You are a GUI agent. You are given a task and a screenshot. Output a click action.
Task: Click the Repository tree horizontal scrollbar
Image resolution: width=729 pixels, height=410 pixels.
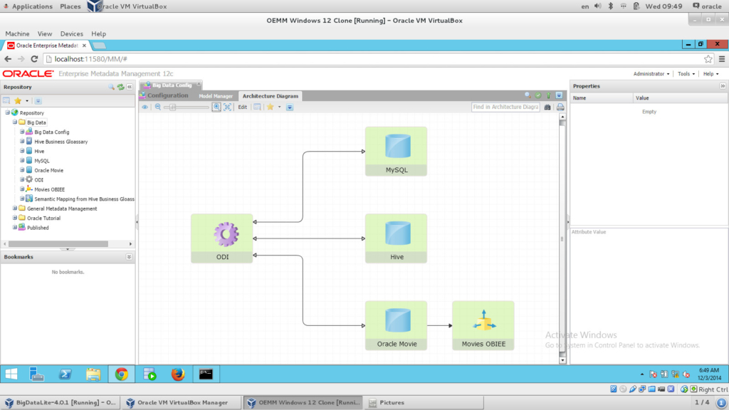click(58, 243)
